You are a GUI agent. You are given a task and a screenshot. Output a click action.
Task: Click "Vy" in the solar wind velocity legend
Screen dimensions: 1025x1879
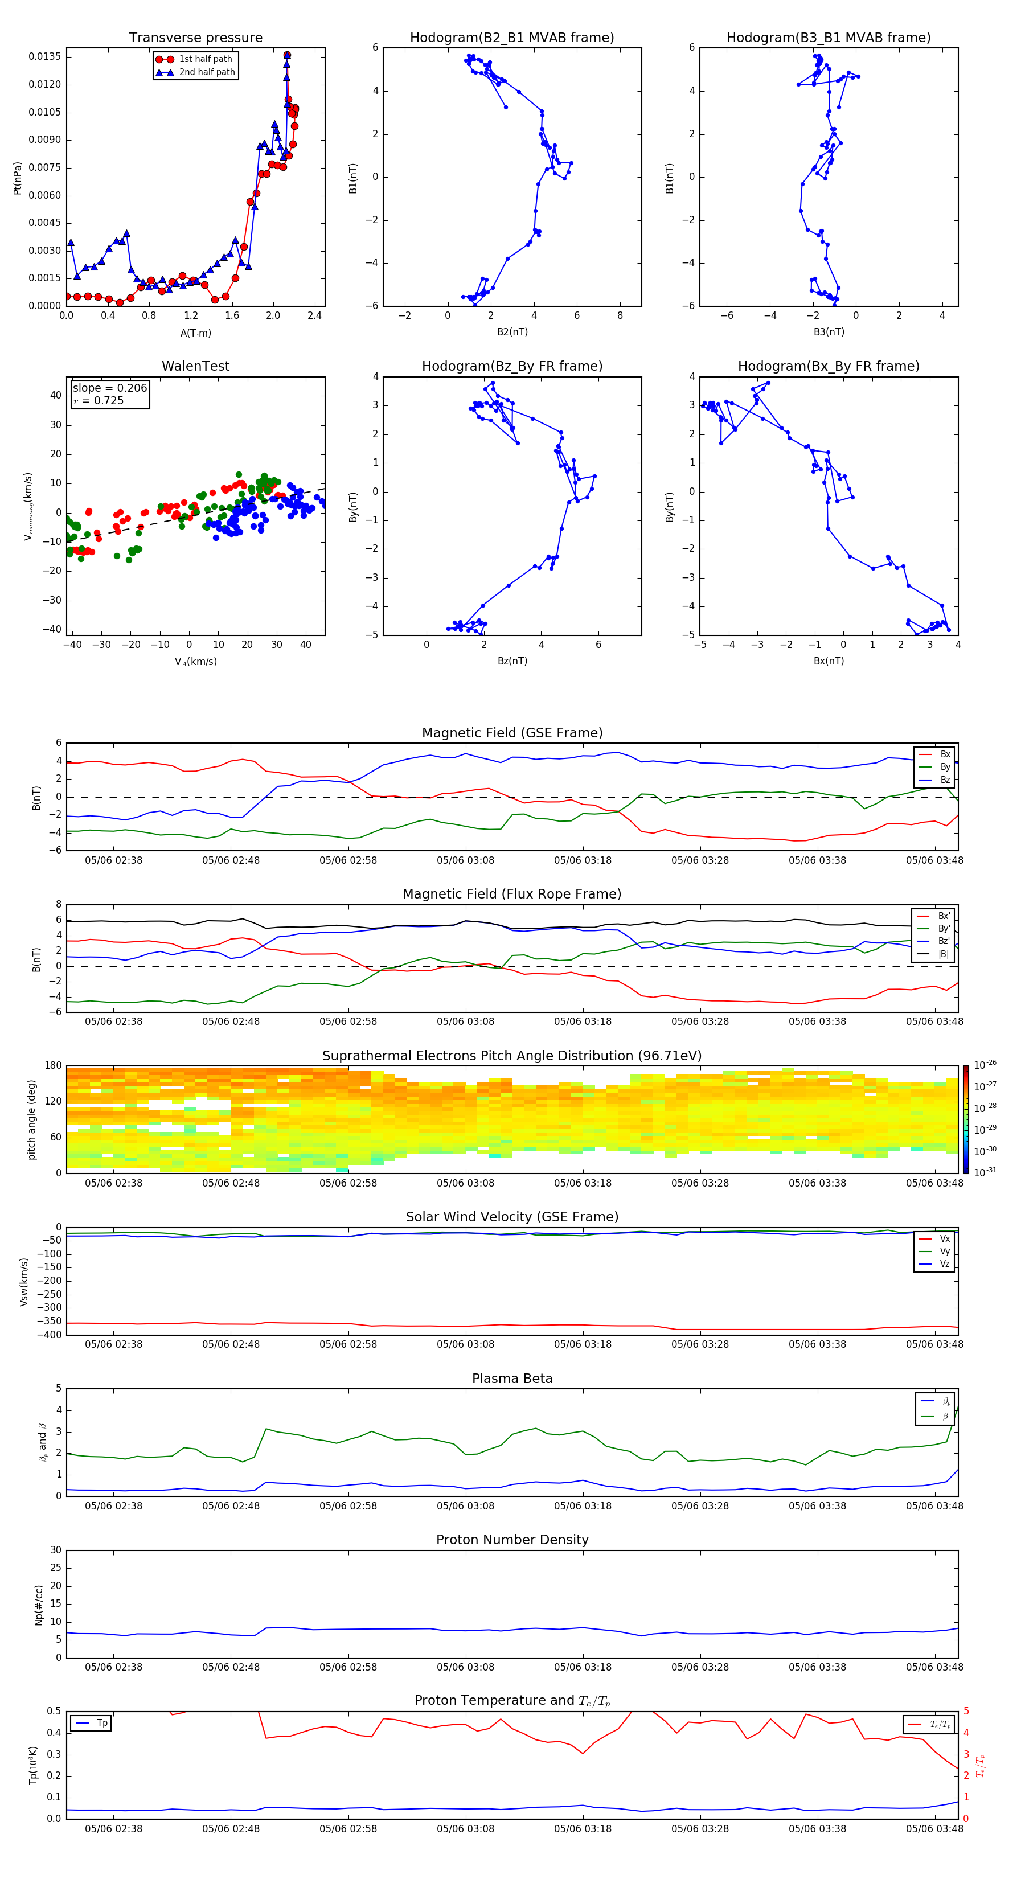[945, 1251]
